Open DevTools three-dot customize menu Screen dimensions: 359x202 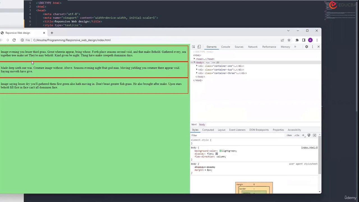[312, 47]
